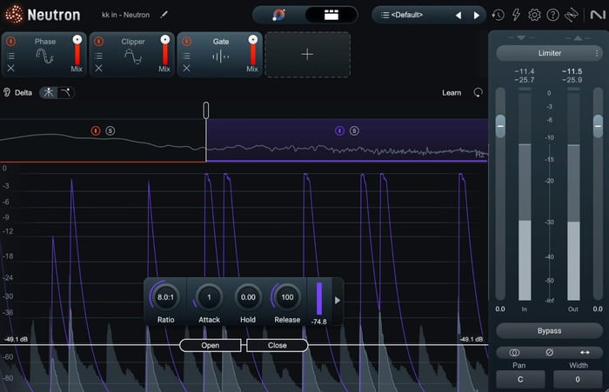Screen dimensions: 609x392
Task: Adjust the Phase module Mix slider
Action: coord(77,51)
